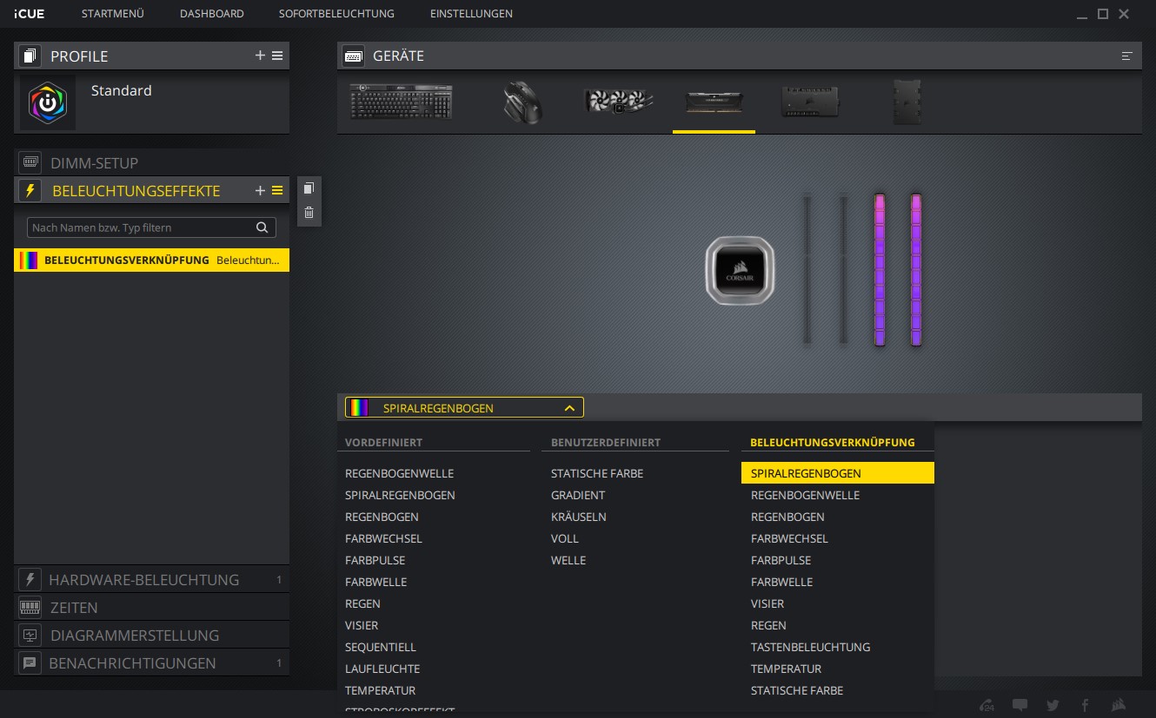This screenshot has height=718, width=1156.
Task: Expand the Diagrammerstellung section
Action: tap(135, 636)
